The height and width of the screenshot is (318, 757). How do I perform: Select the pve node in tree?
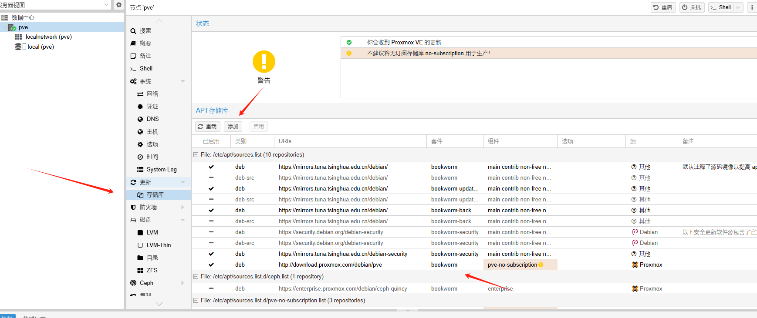point(23,27)
